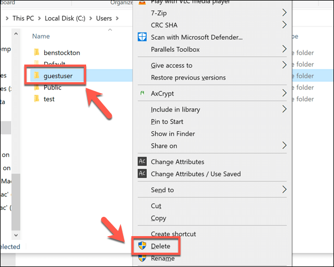Click the Change Attributes Ac icon
This screenshot has height=267, width=334.
coord(142,162)
